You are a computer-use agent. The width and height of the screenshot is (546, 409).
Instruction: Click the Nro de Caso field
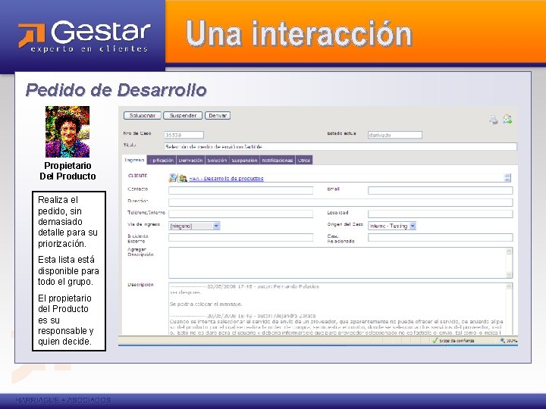(x=184, y=135)
